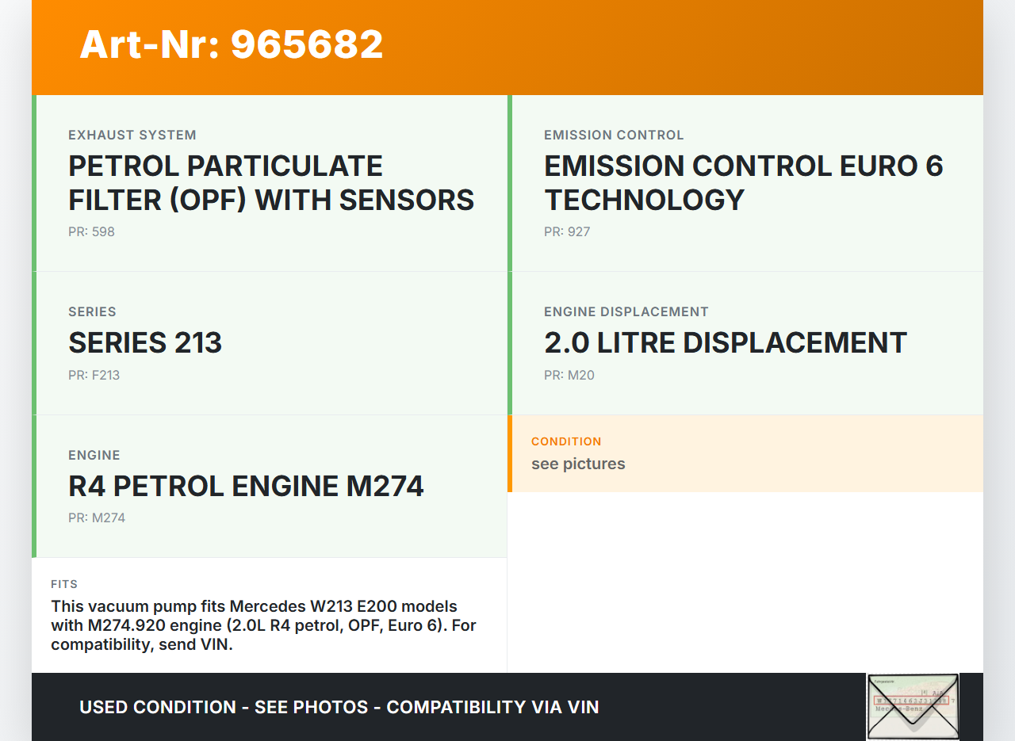Click the Exhaust System category label

(x=132, y=136)
